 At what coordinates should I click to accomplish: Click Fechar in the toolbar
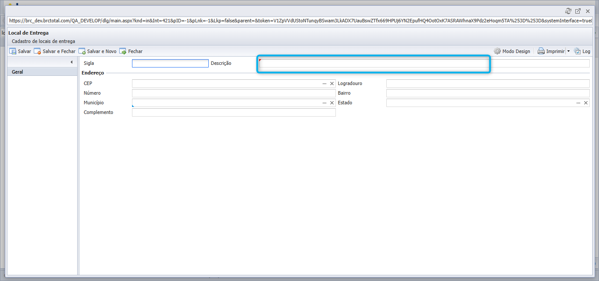point(131,51)
